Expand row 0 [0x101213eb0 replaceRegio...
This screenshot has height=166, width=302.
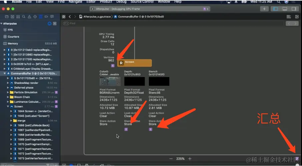pyautogui.click(x=5, y=50)
